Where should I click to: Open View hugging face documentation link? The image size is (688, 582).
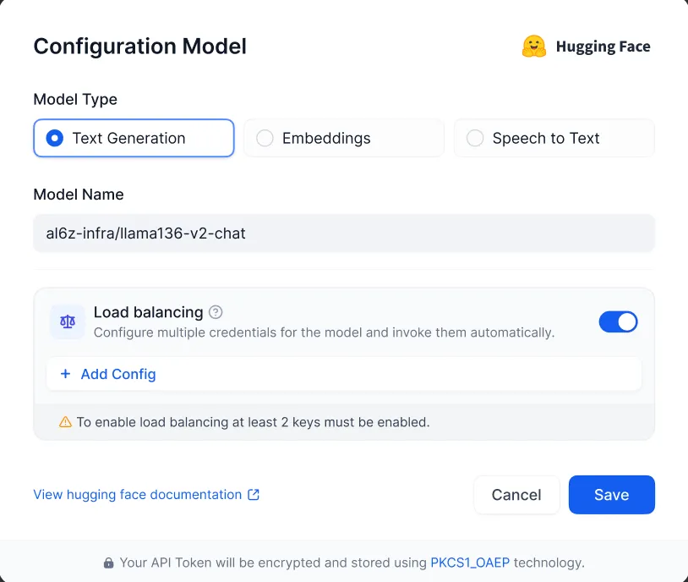click(x=138, y=495)
